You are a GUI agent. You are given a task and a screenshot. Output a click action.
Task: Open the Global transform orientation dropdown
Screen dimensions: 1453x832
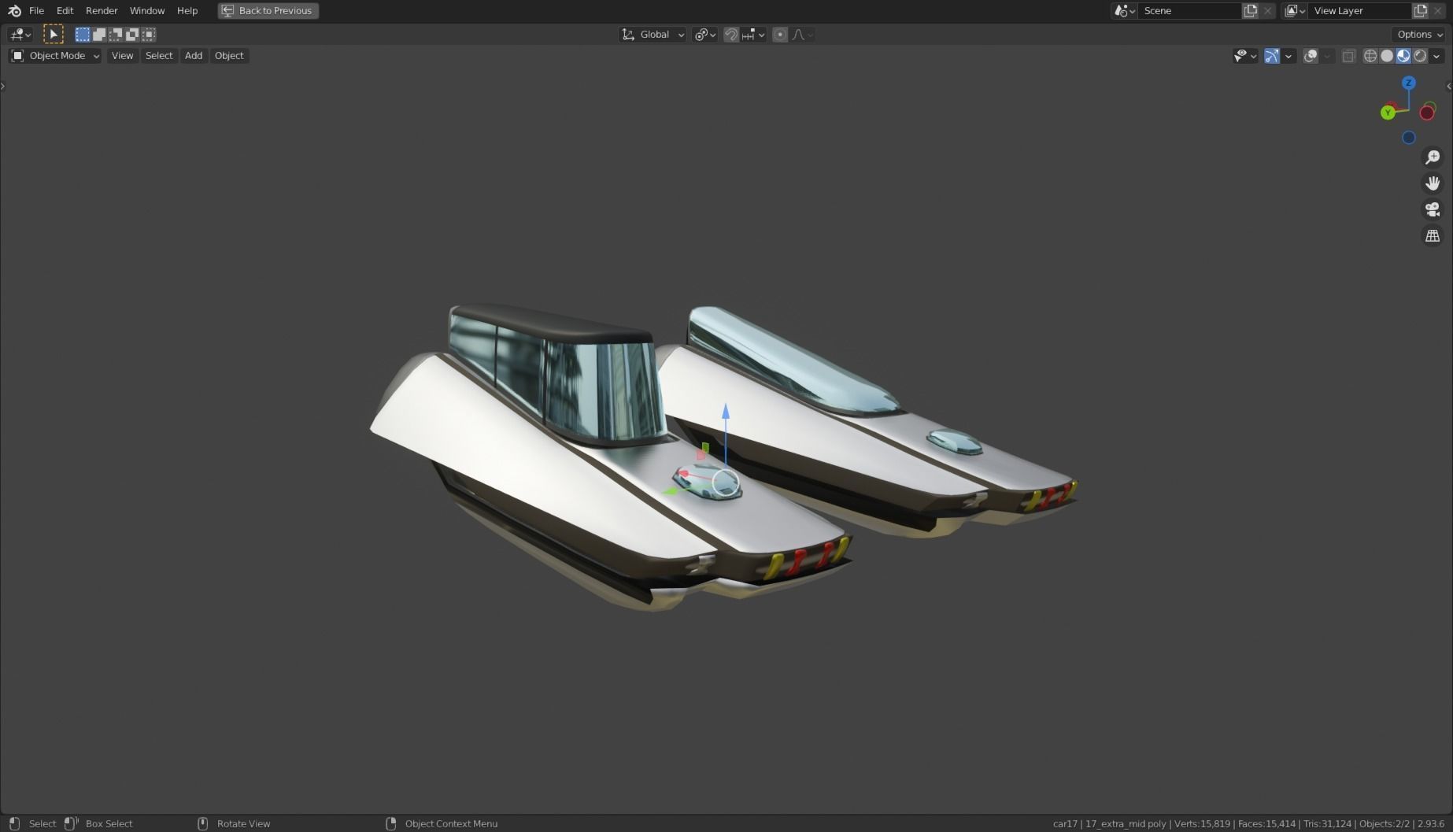[653, 34]
